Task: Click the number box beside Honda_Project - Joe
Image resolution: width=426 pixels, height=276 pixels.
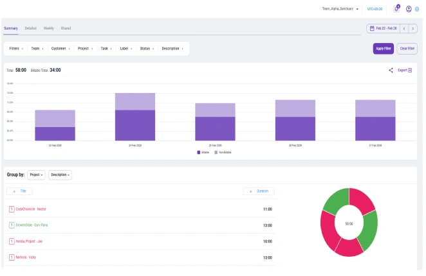Action: tap(12, 241)
